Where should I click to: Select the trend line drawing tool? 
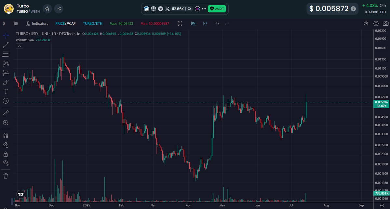(6, 45)
